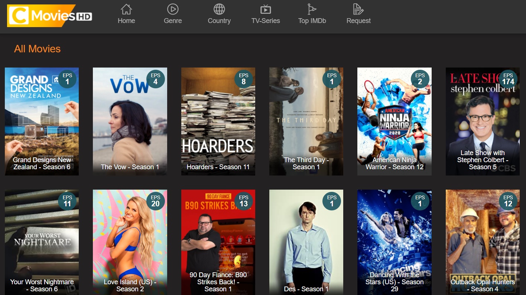Click EPS 174 badge on Late Show
Screen dimensions: 526x295
[x=508, y=79]
